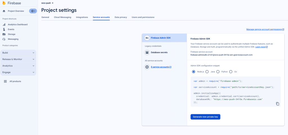
Task: Click the serviceAccountKey.json code line
Action: coord(234,87)
